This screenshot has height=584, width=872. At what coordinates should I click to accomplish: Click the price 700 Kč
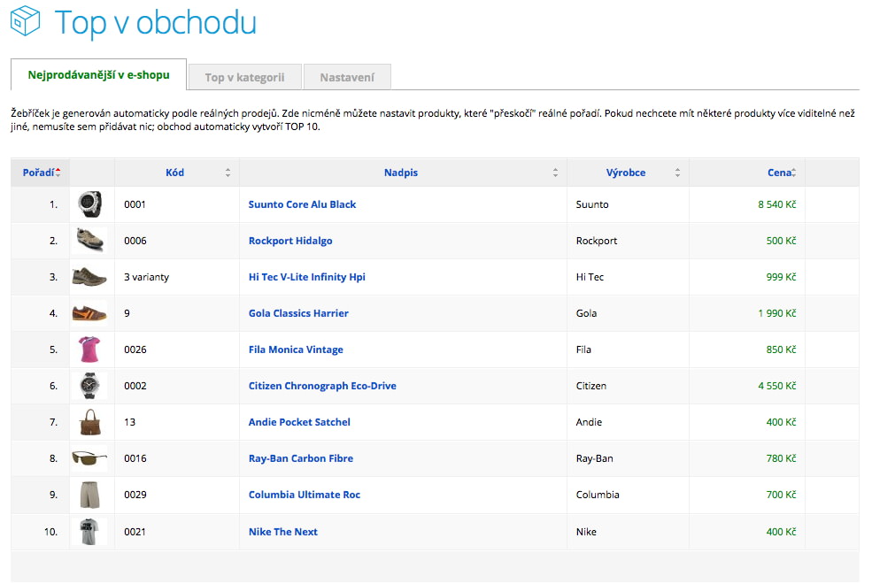(781, 495)
